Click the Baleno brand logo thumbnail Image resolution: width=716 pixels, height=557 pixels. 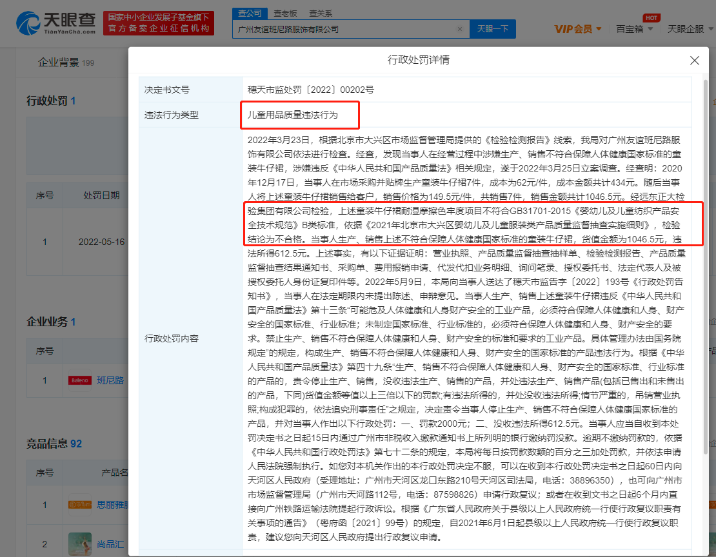click(80, 380)
